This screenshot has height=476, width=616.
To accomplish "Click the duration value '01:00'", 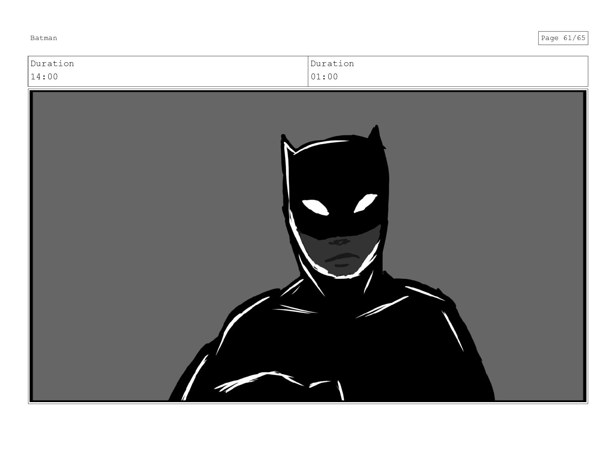I will [x=324, y=77].
